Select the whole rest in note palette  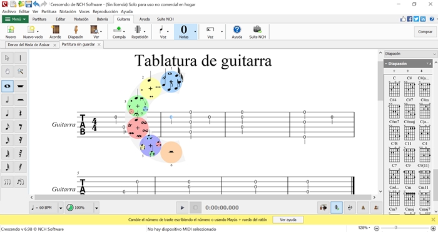(21, 86)
